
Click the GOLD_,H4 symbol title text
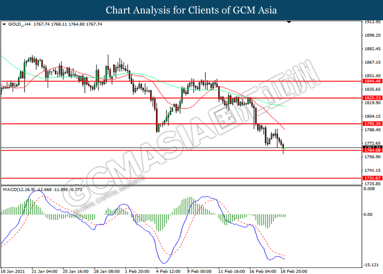[19, 24]
